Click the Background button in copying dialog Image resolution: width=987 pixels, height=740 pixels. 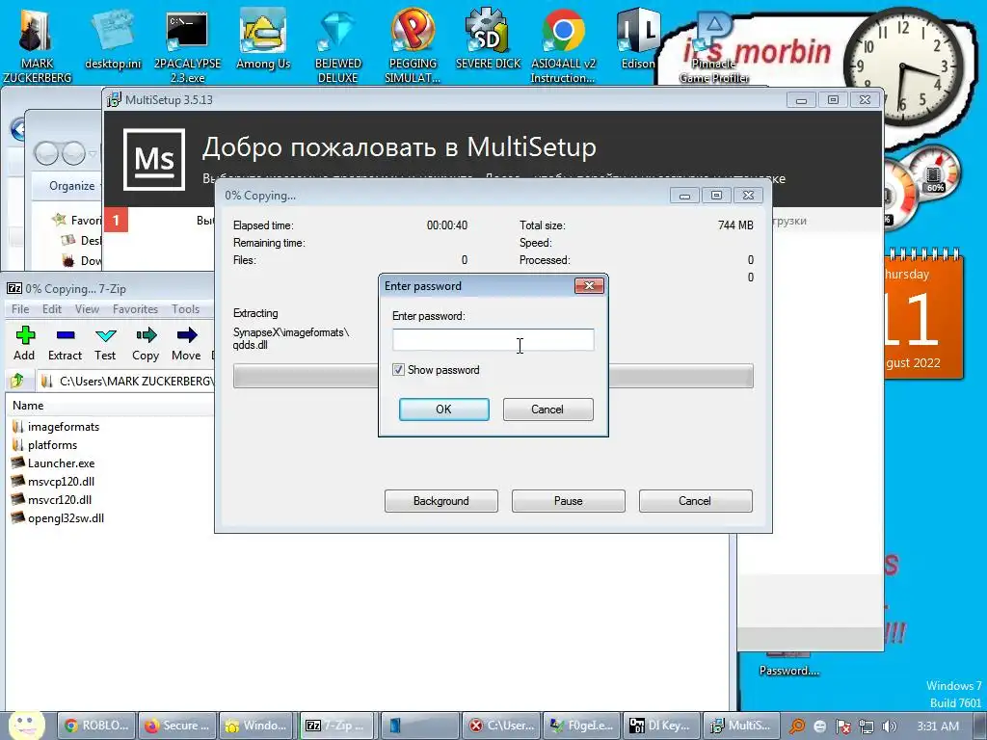pos(441,501)
